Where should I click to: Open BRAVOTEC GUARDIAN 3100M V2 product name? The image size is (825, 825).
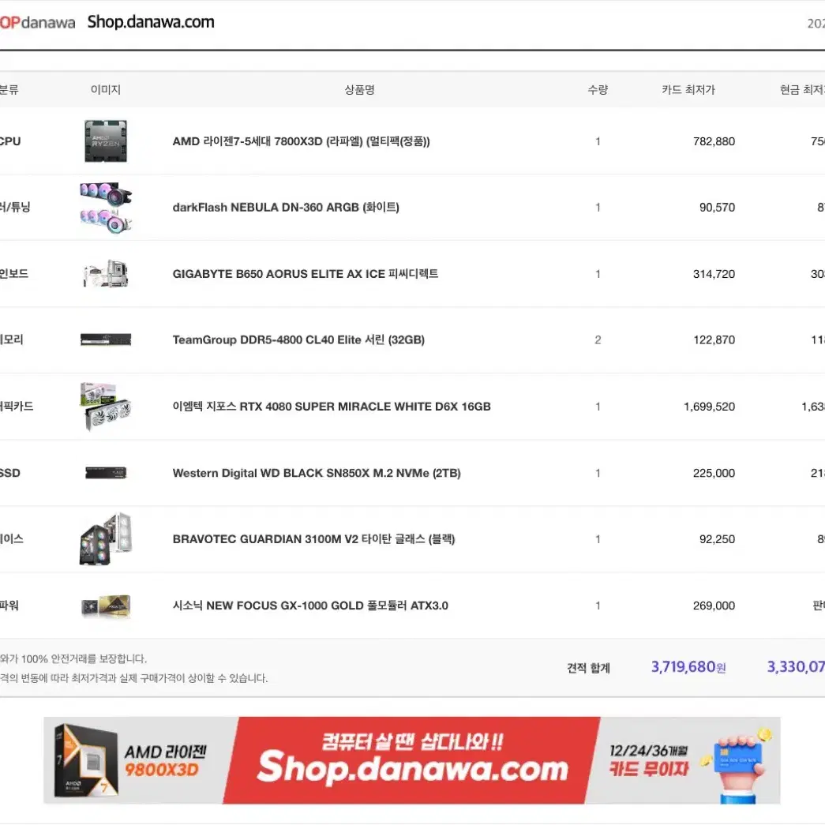click(x=313, y=538)
